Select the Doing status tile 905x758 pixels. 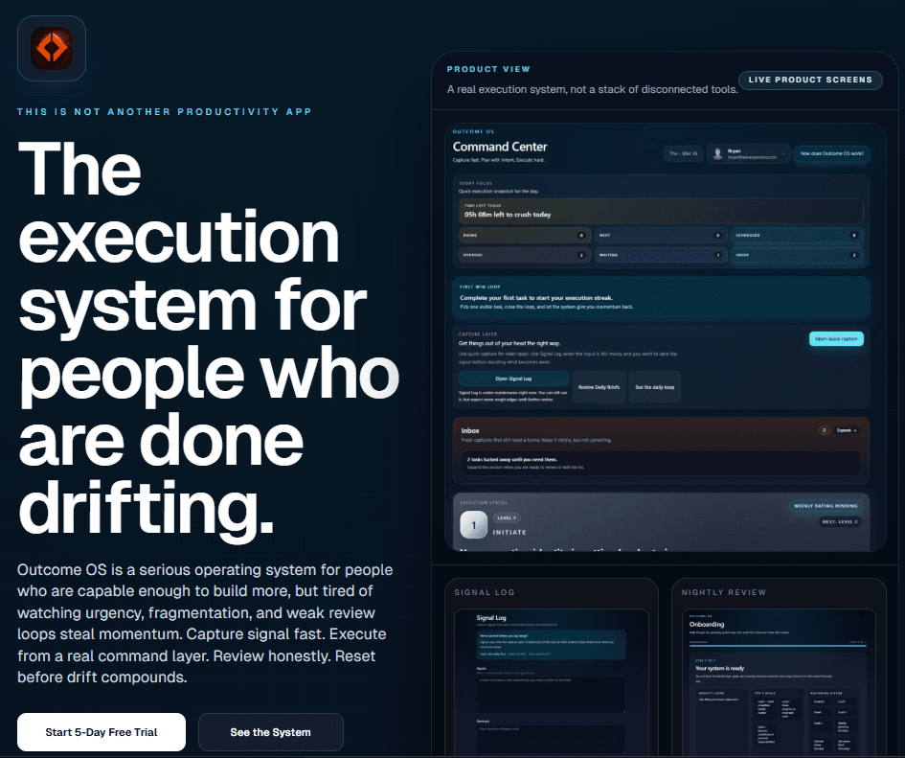[x=525, y=235]
